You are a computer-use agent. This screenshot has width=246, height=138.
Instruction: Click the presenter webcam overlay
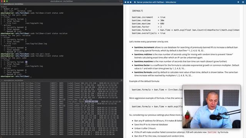211,107
